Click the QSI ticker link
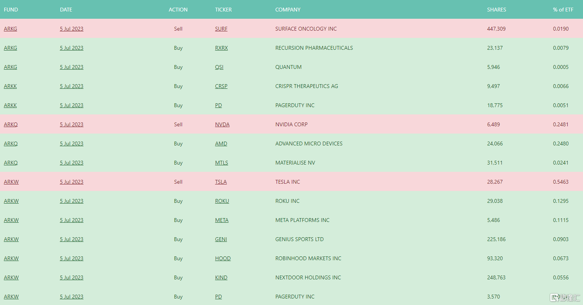Image resolution: width=583 pixels, height=305 pixels. [219, 67]
